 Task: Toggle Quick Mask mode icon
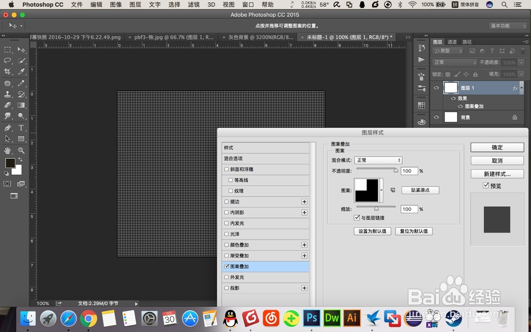click(7, 184)
